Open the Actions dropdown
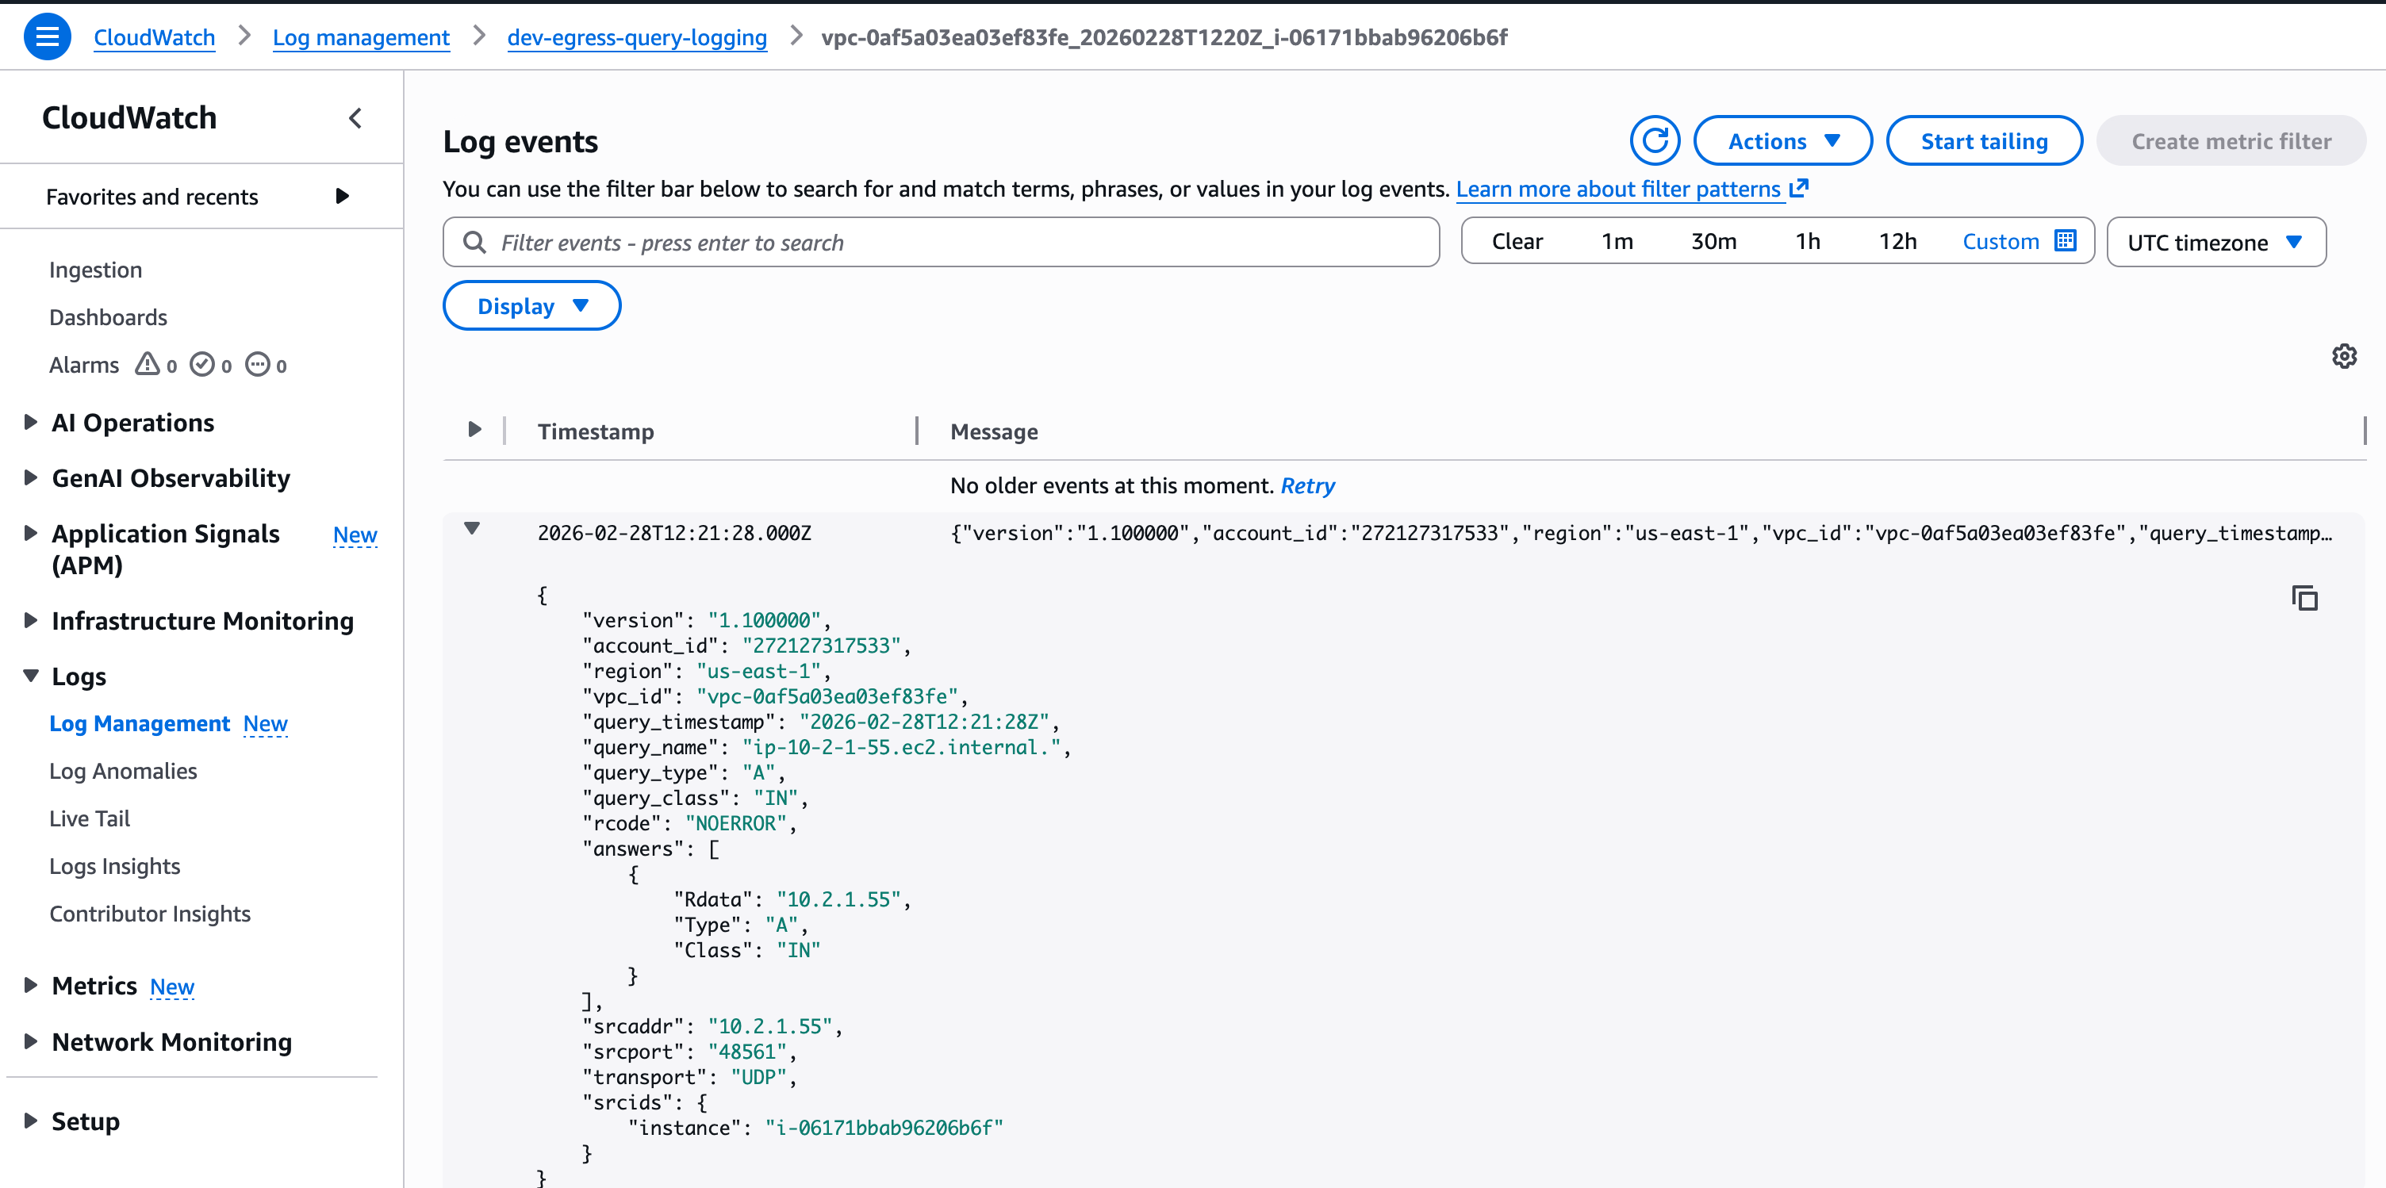2386x1188 pixels. click(1782, 140)
